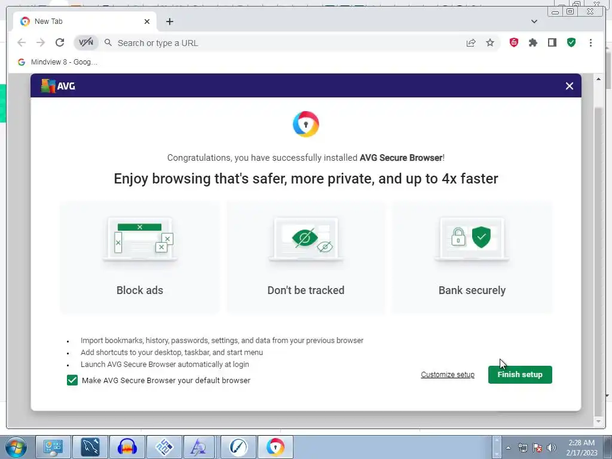Click the page scrollbar up arrow
Image resolution: width=612 pixels, height=459 pixels.
coord(598,79)
